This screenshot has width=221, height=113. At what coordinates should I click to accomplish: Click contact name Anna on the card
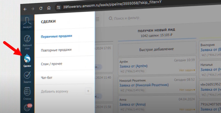tap(123, 100)
